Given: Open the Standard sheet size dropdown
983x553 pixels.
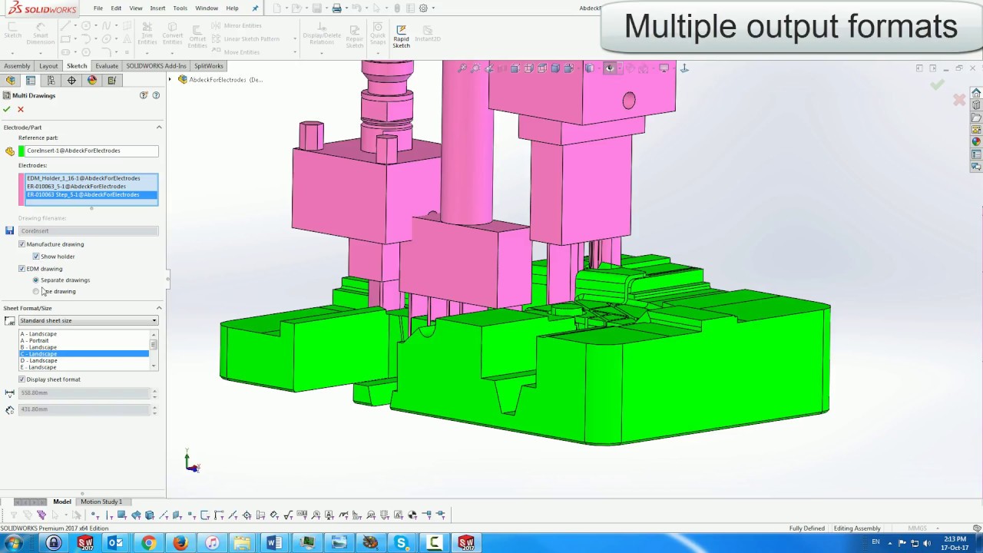Looking at the screenshot, I should (88, 321).
